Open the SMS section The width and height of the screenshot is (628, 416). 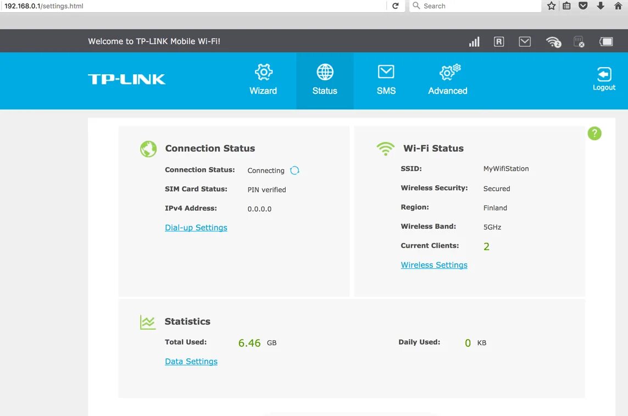tap(386, 80)
